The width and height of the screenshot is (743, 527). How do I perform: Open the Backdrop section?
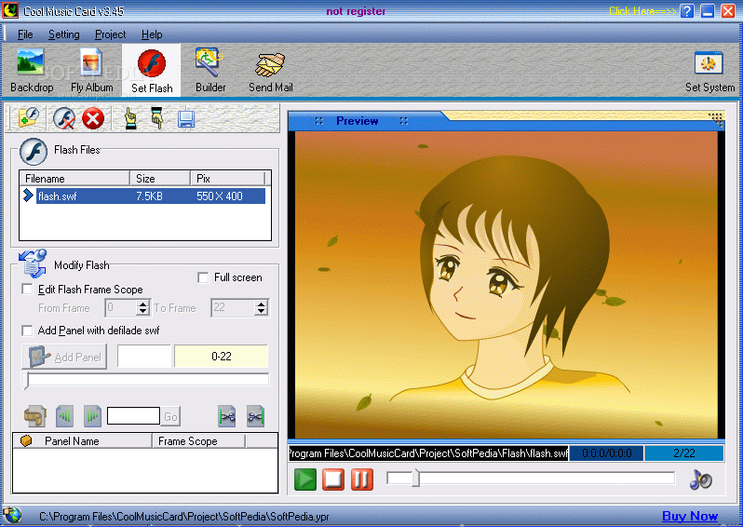click(32, 71)
